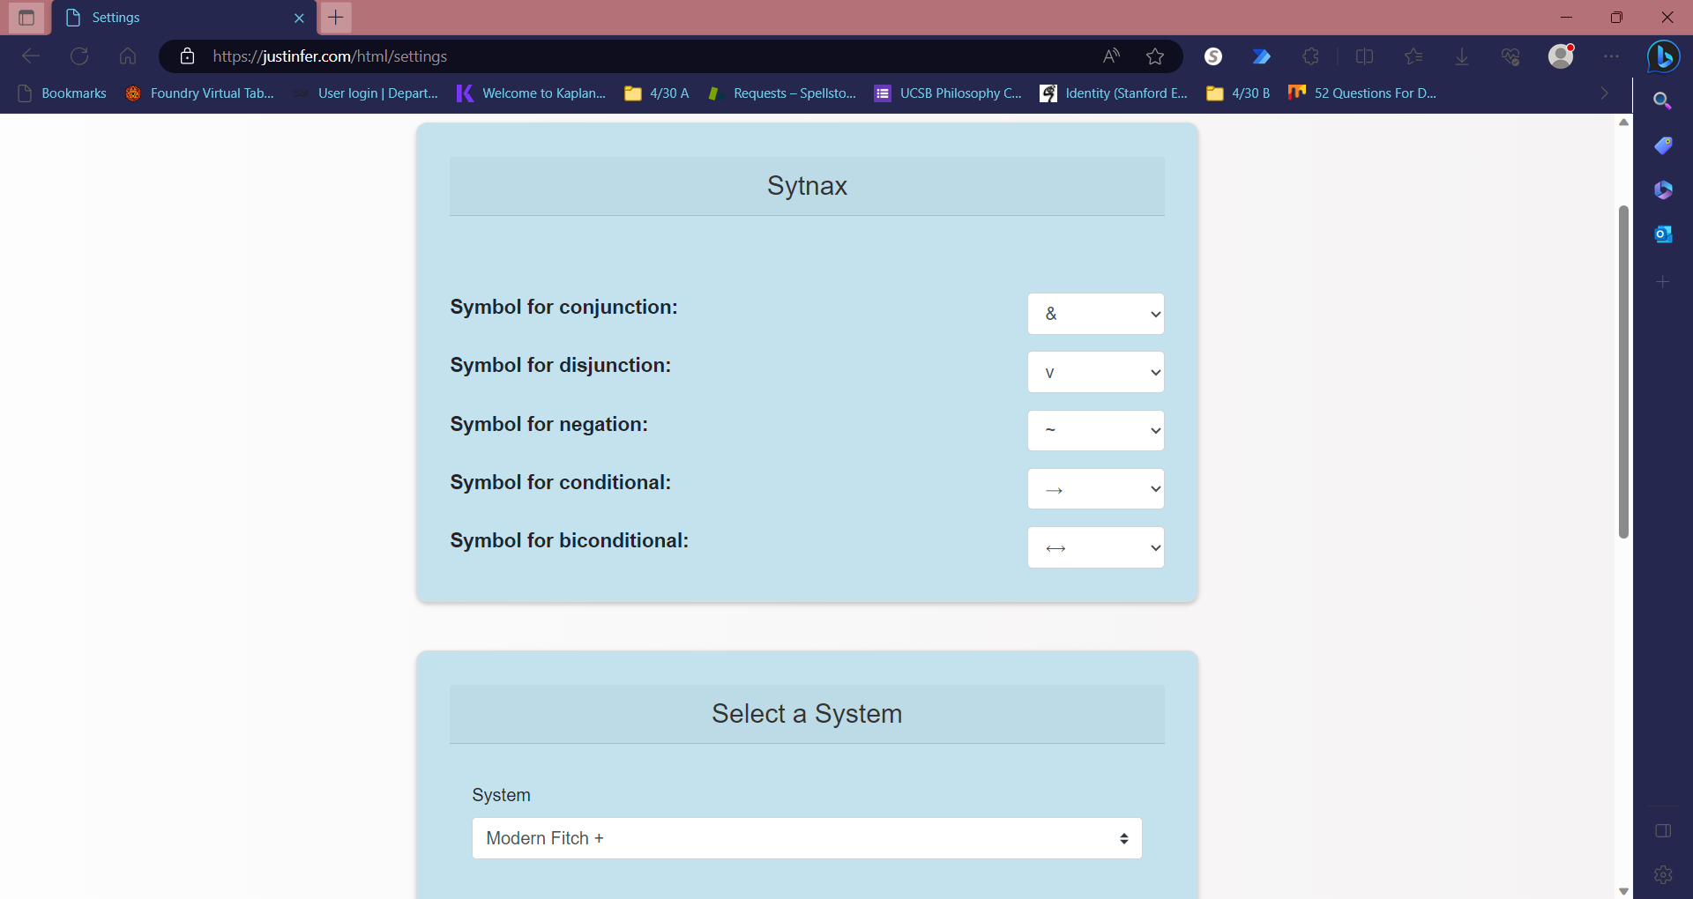
Task: Open Bing Copilot sidebar icon
Action: pos(1663,56)
